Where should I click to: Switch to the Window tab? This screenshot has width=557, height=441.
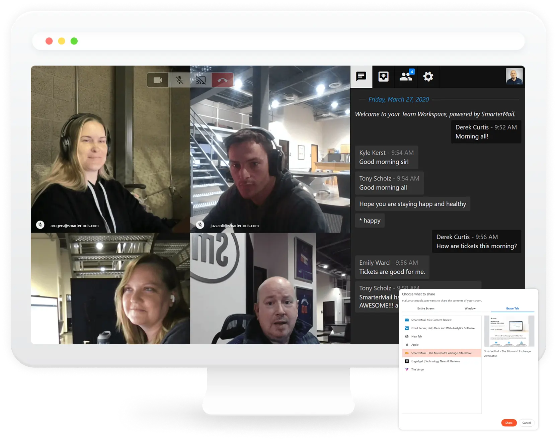tap(470, 308)
